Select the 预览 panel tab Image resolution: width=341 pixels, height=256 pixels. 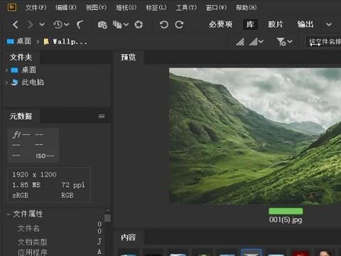128,58
